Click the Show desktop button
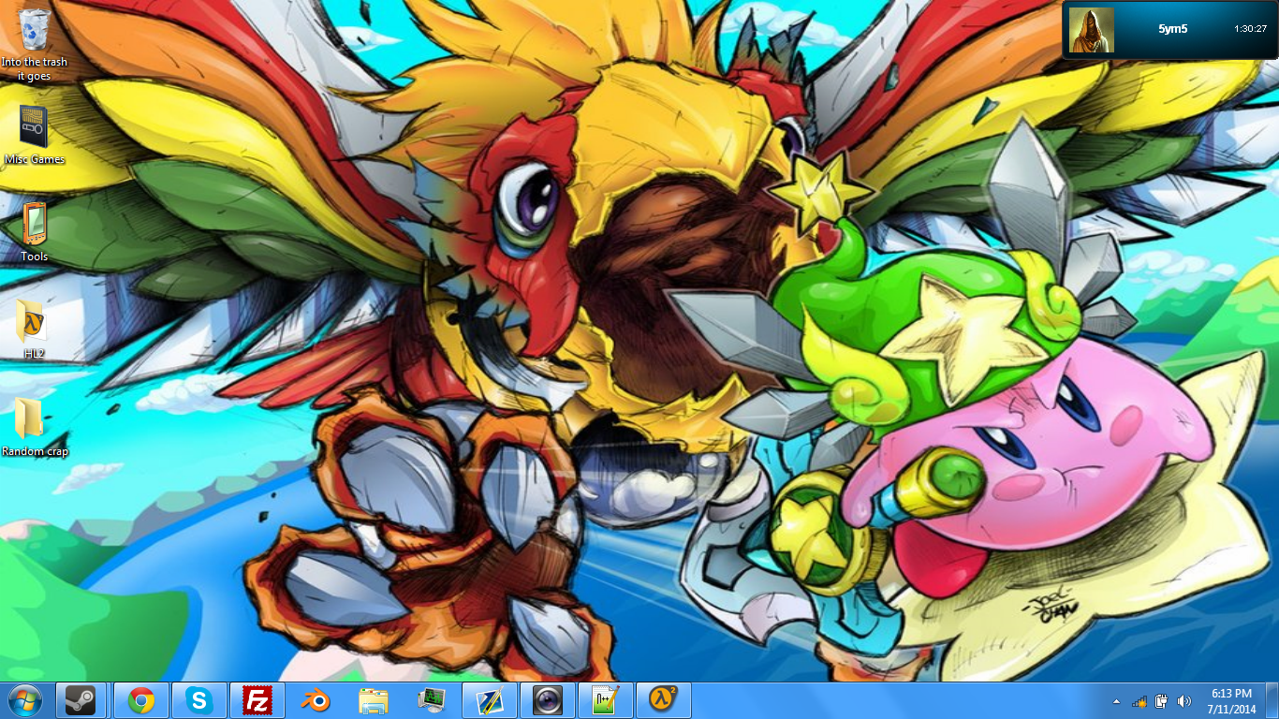1279x719 pixels. pyautogui.click(x=1272, y=701)
